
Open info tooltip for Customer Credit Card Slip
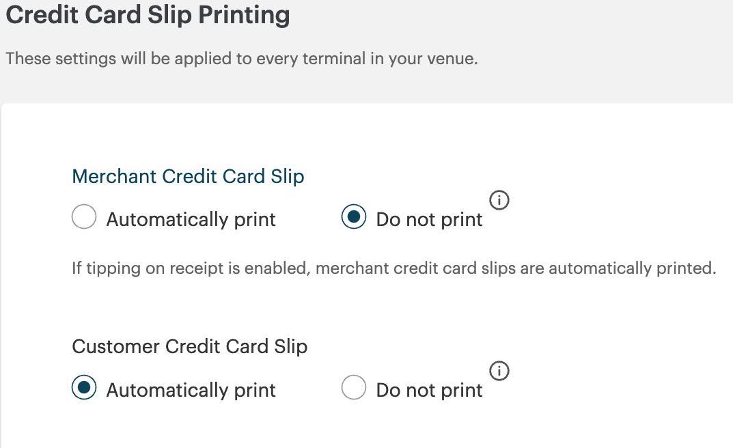(499, 371)
